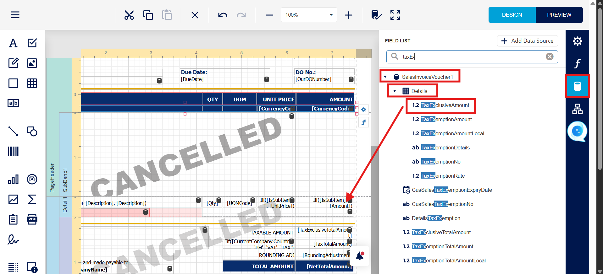This screenshot has width=603, height=274.
Task: Select the Subreport clipboard tool
Action: pos(13,219)
